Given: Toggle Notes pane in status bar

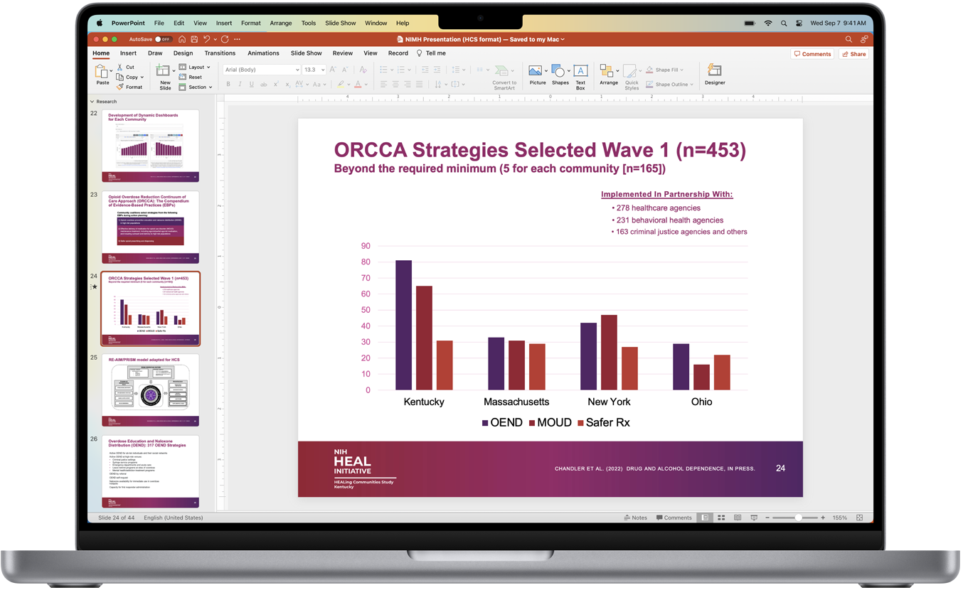Looking at the screenshot, I should pyautogui.click(x=635, y=517).
